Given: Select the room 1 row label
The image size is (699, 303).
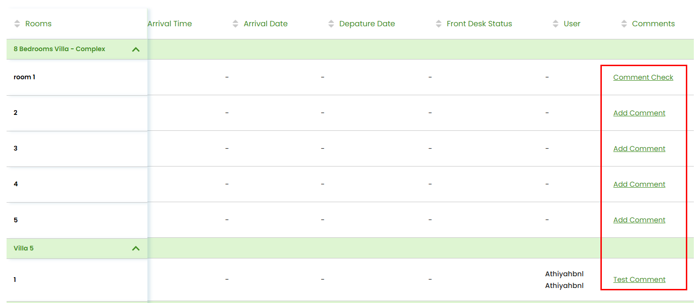Looking at the screenshot, I should (24, 77).
